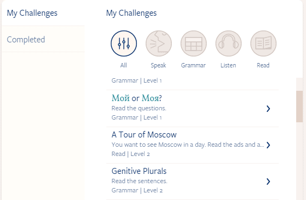The height and width of the screenshot is (200, 306).
Task: Filter challenges by Read book icon
Action: tap(263, 43)
